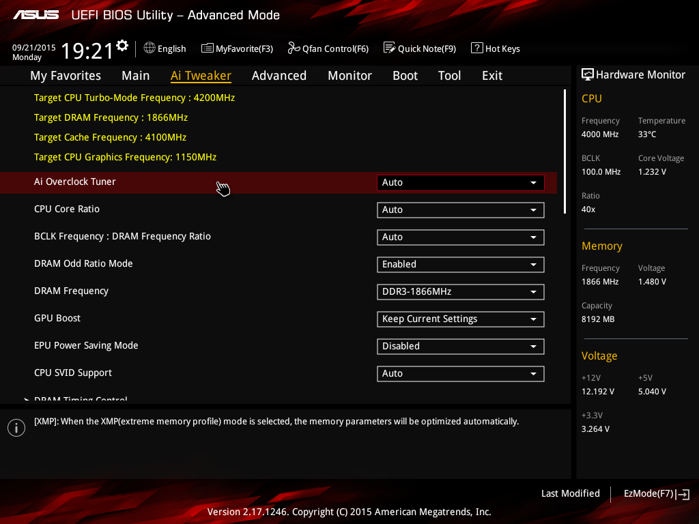Select the DRAM Odd Ratio Mode label
Screen dimensions: 699x524
coord(83,264)
